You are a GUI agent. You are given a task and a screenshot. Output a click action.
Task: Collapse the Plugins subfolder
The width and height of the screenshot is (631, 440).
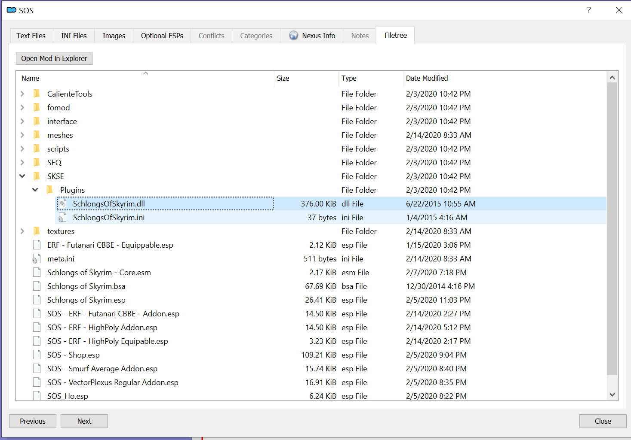click(x=35, y=190)
